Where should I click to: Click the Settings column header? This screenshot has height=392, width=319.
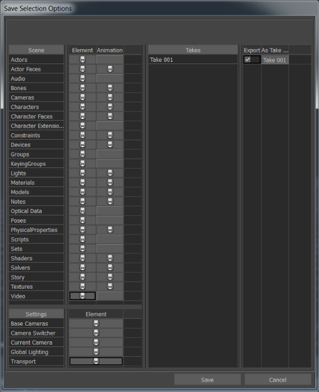(x=36, y=314)
